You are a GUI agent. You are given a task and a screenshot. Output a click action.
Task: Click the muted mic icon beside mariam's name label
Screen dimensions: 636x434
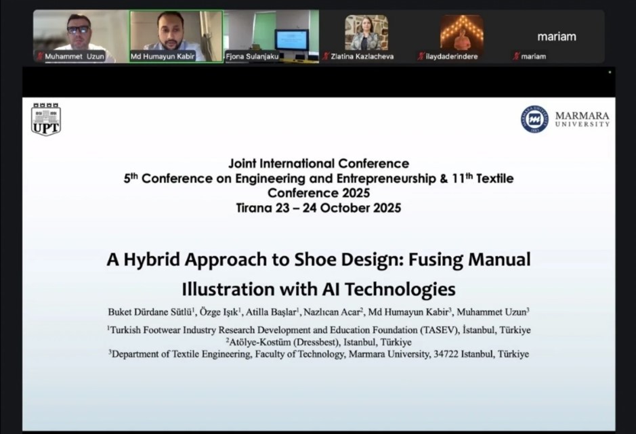516,57
